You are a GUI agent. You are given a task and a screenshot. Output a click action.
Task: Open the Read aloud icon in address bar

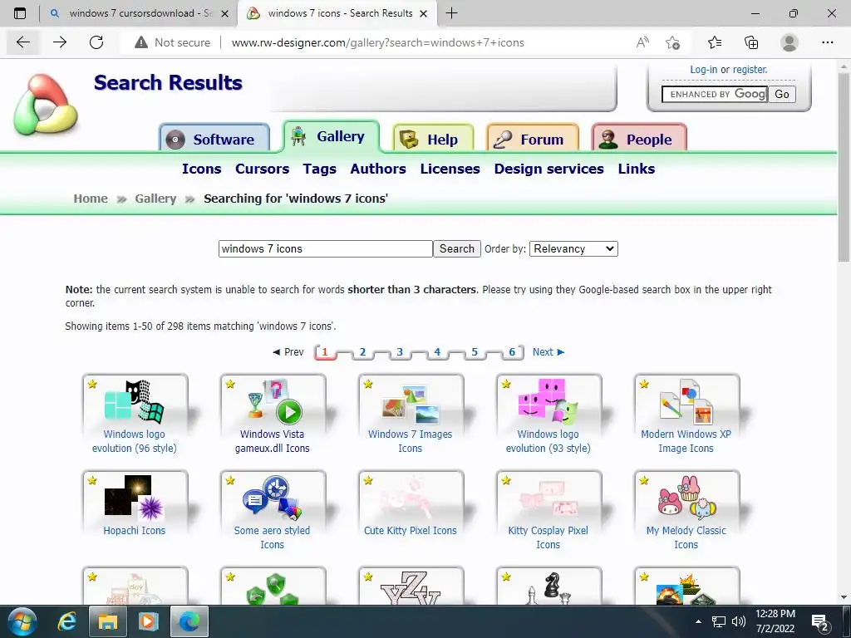pos(642,42)
